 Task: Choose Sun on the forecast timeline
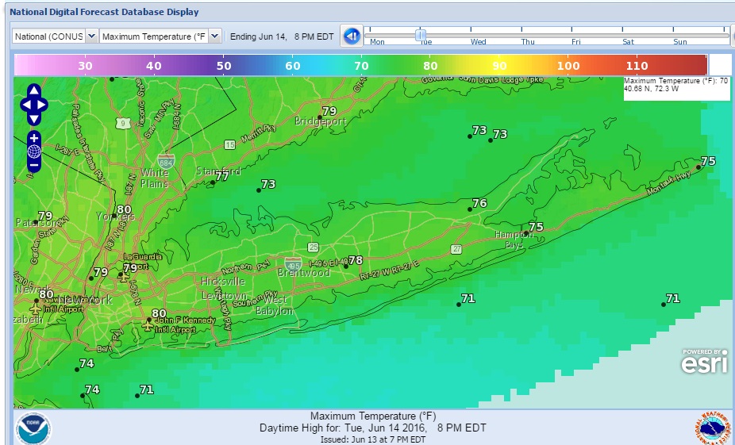[x=679, y=41]
